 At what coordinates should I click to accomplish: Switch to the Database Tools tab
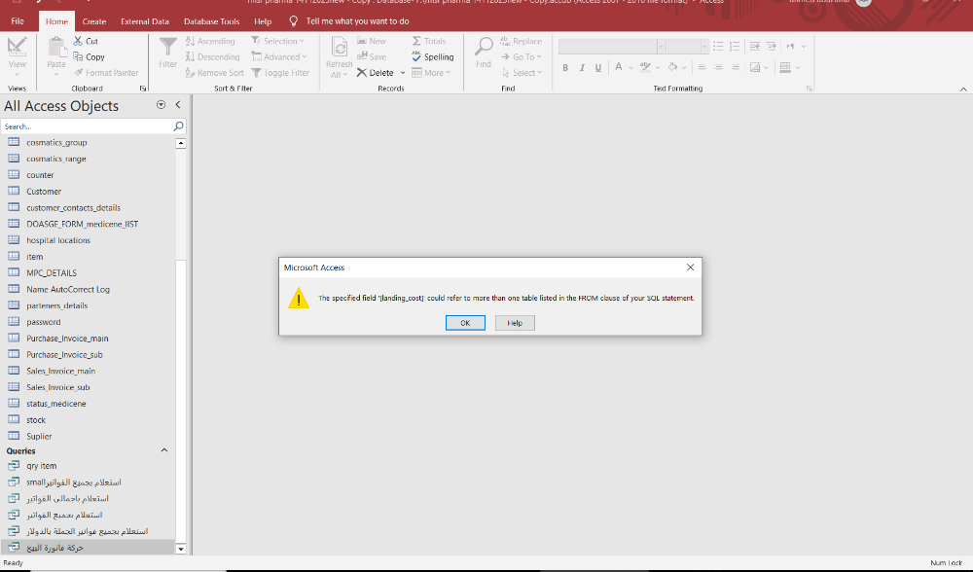tap(211, 21)
